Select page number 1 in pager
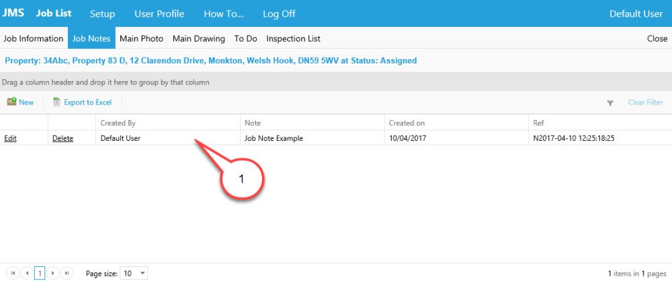This screenshot has height=281, width=672. [40, 273]
